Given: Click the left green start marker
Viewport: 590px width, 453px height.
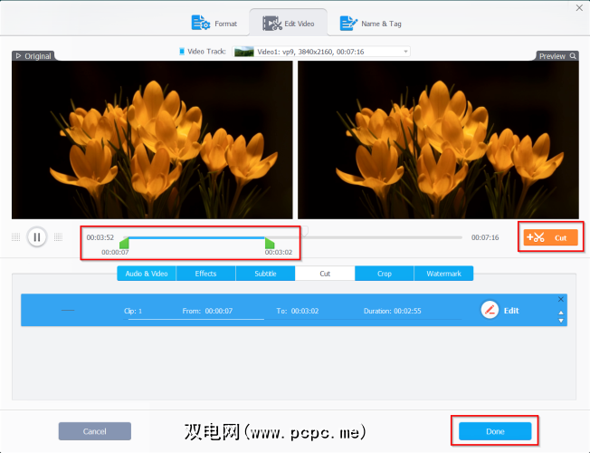Looking at the screenshot, I should 124,243.
